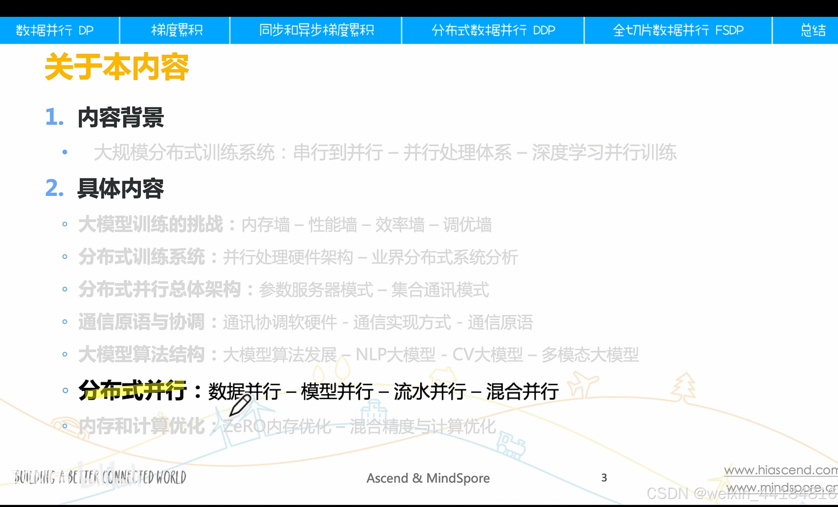Select the 内容背景 section heading
This screenshot has height=507, width=838.
tap(120, 118)
